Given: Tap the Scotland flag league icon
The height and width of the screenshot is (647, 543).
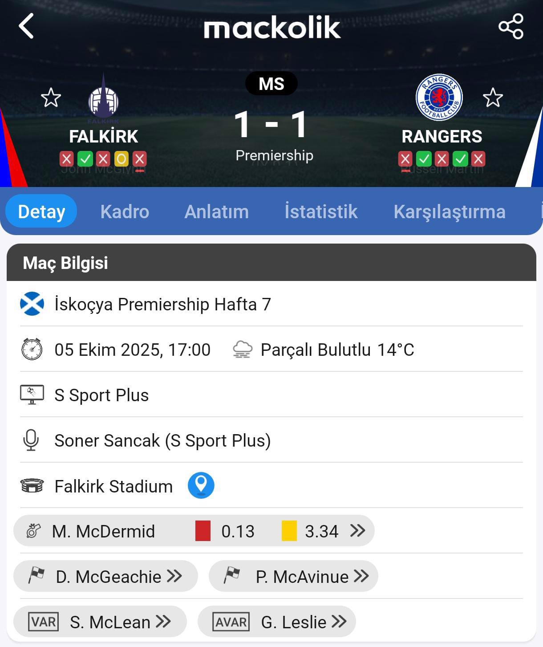Looking at the screenshot, I should pyautogui.click(x=32, y=304).
